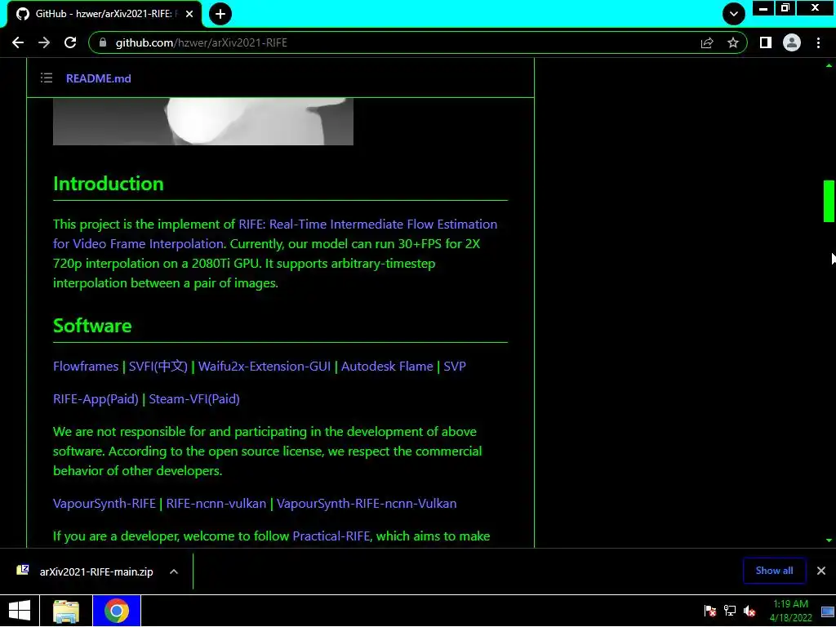Click the show desktop icon in the tray
The width and height of the screenshot is (836, 627).
pos(828,611)
